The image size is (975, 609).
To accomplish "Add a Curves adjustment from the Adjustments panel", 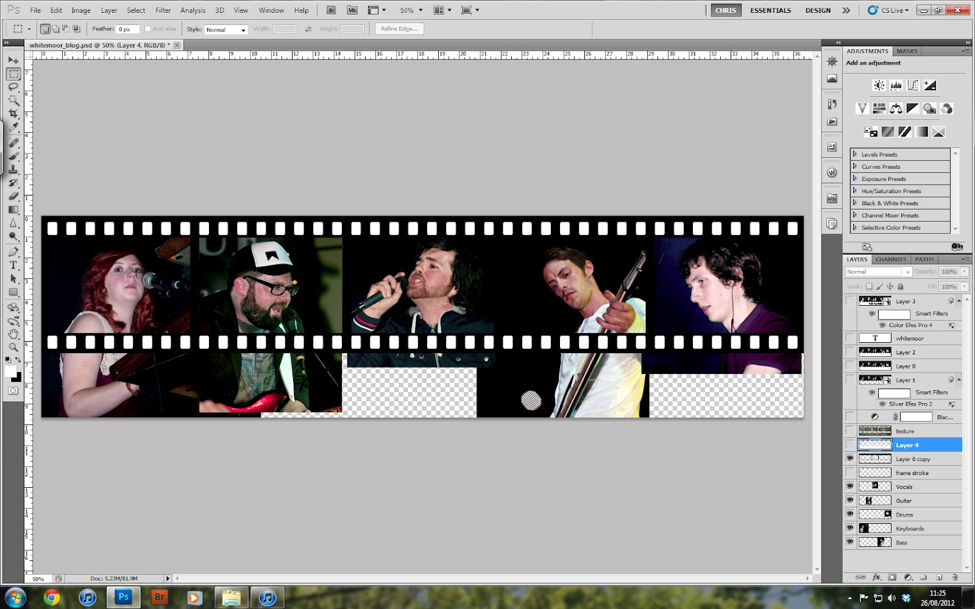I will [912, 85].
